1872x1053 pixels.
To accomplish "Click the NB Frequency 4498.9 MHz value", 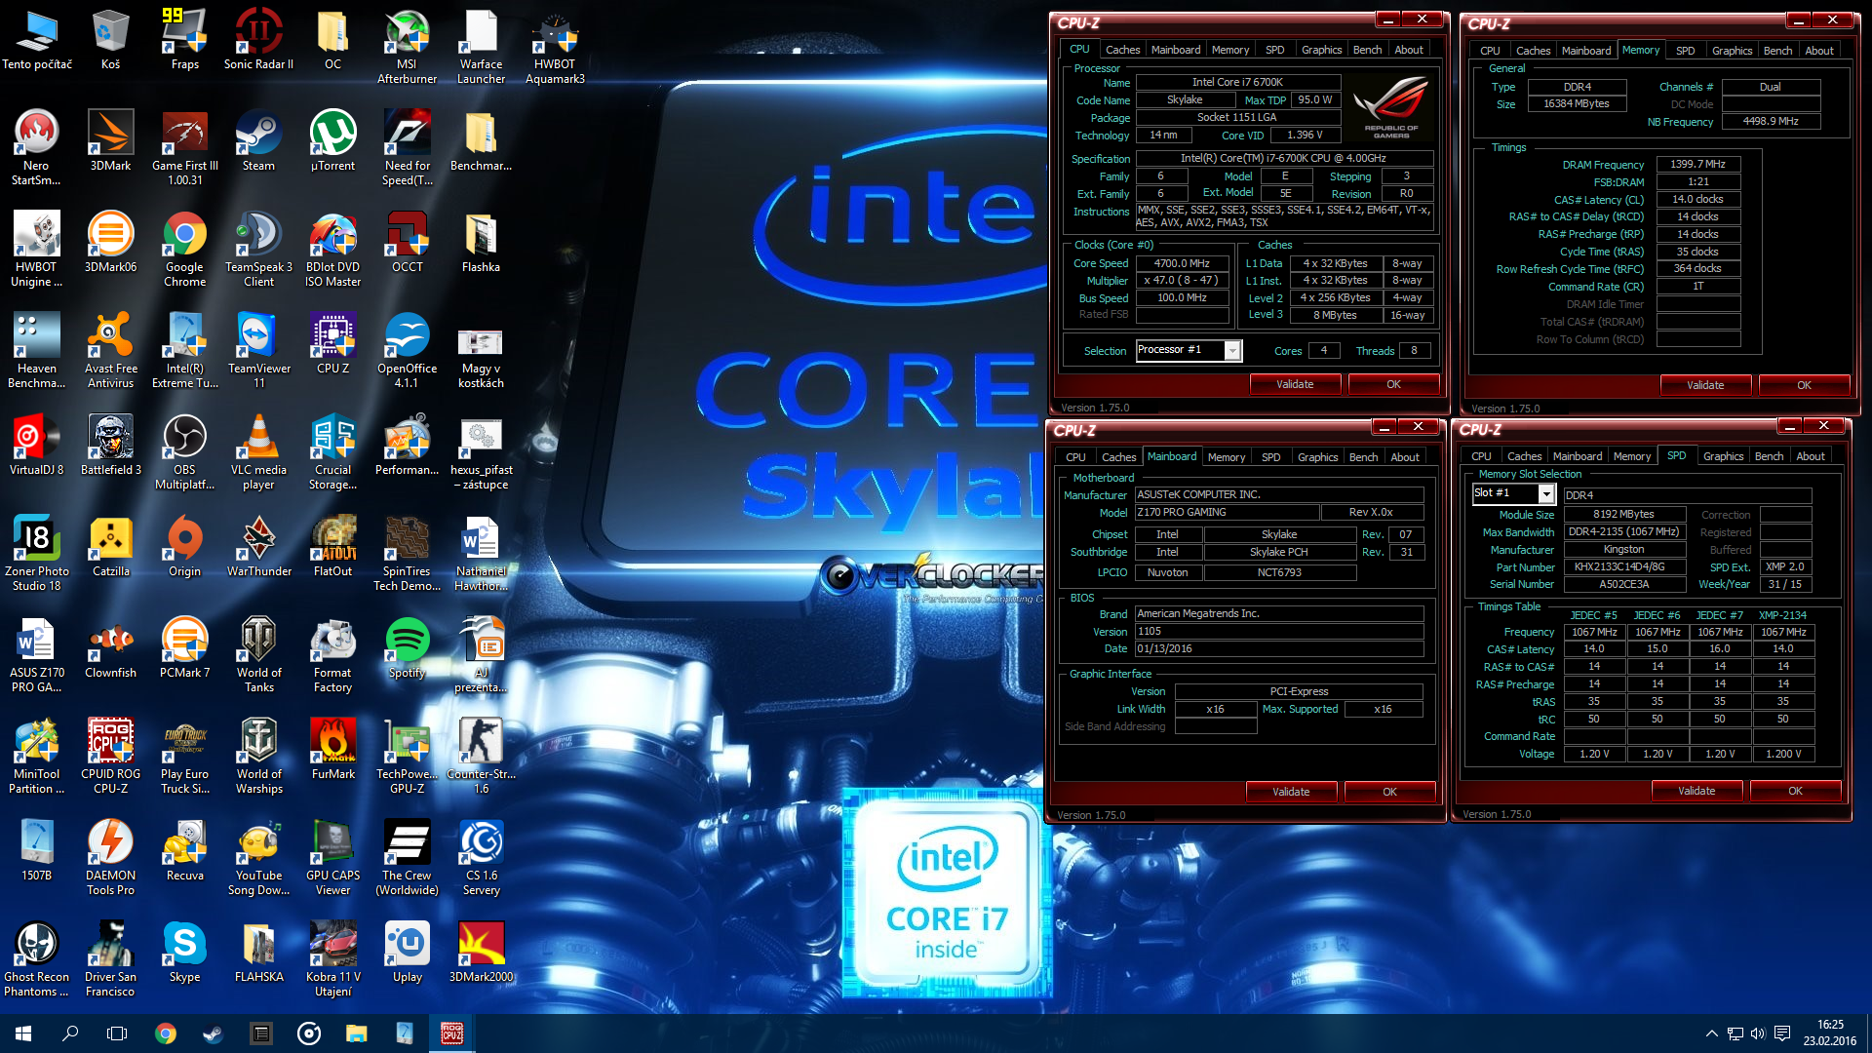I will click(x=1770, y=121).
